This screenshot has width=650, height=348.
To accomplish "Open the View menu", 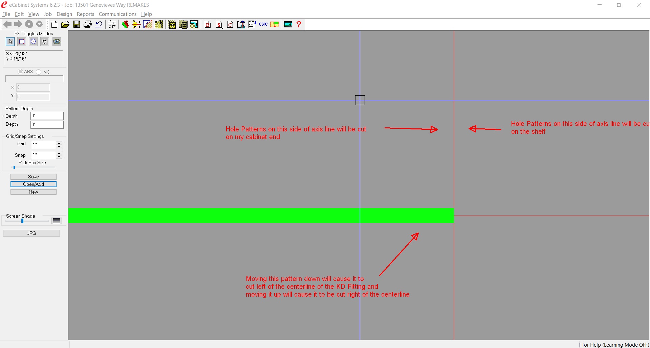I will [x=34, y=14].
